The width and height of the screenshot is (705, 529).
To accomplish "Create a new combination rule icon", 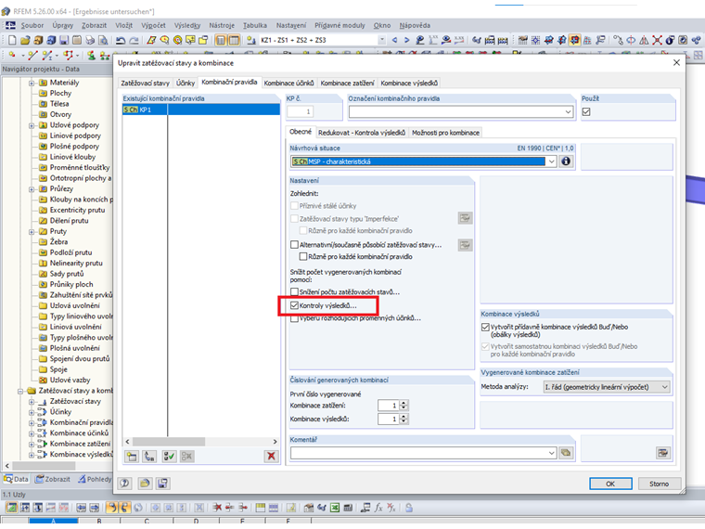I will tap(132, 456).
